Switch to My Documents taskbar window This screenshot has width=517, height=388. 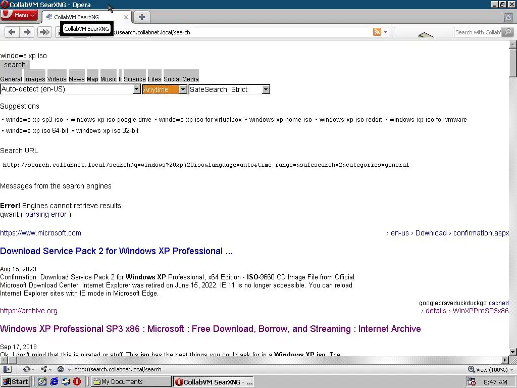coord(131,382)
